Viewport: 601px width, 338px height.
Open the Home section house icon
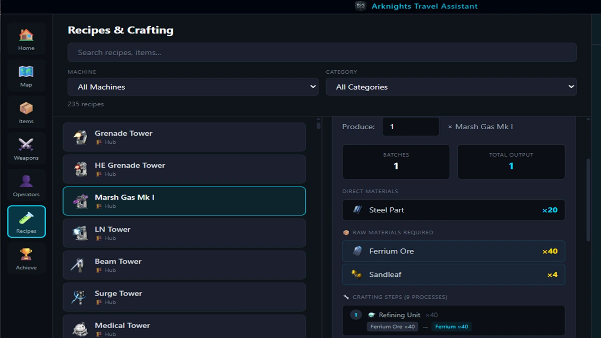[x=26, y=36]
